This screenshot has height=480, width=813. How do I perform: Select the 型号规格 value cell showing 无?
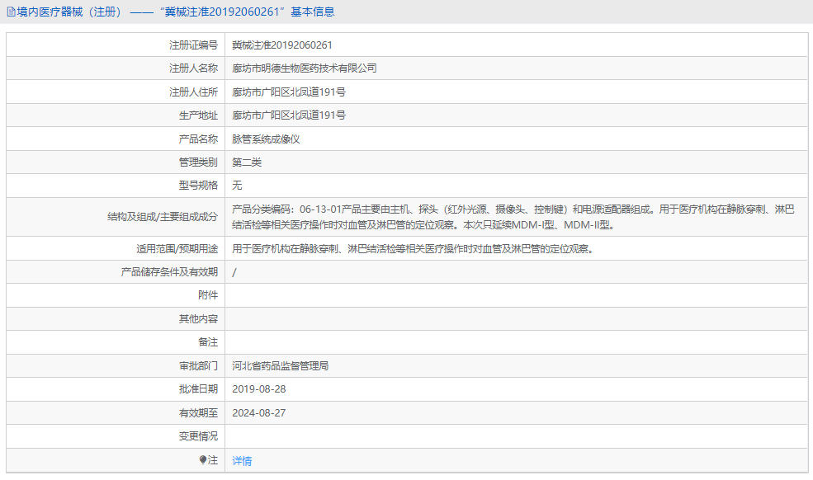point(236,186)
